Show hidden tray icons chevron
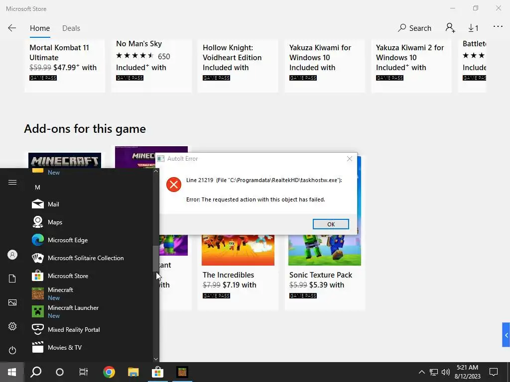This screenshot has width=510, height=382. tap(421, 372)
